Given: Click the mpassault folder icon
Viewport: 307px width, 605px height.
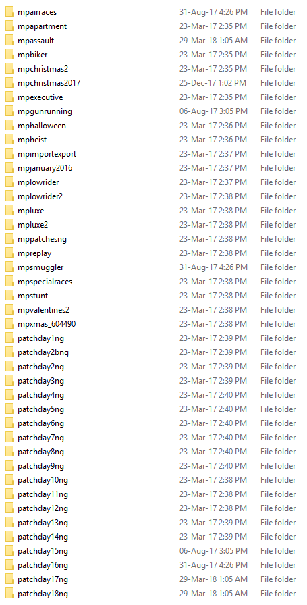Looking at the screenshot, I should [x=9, y=41].
